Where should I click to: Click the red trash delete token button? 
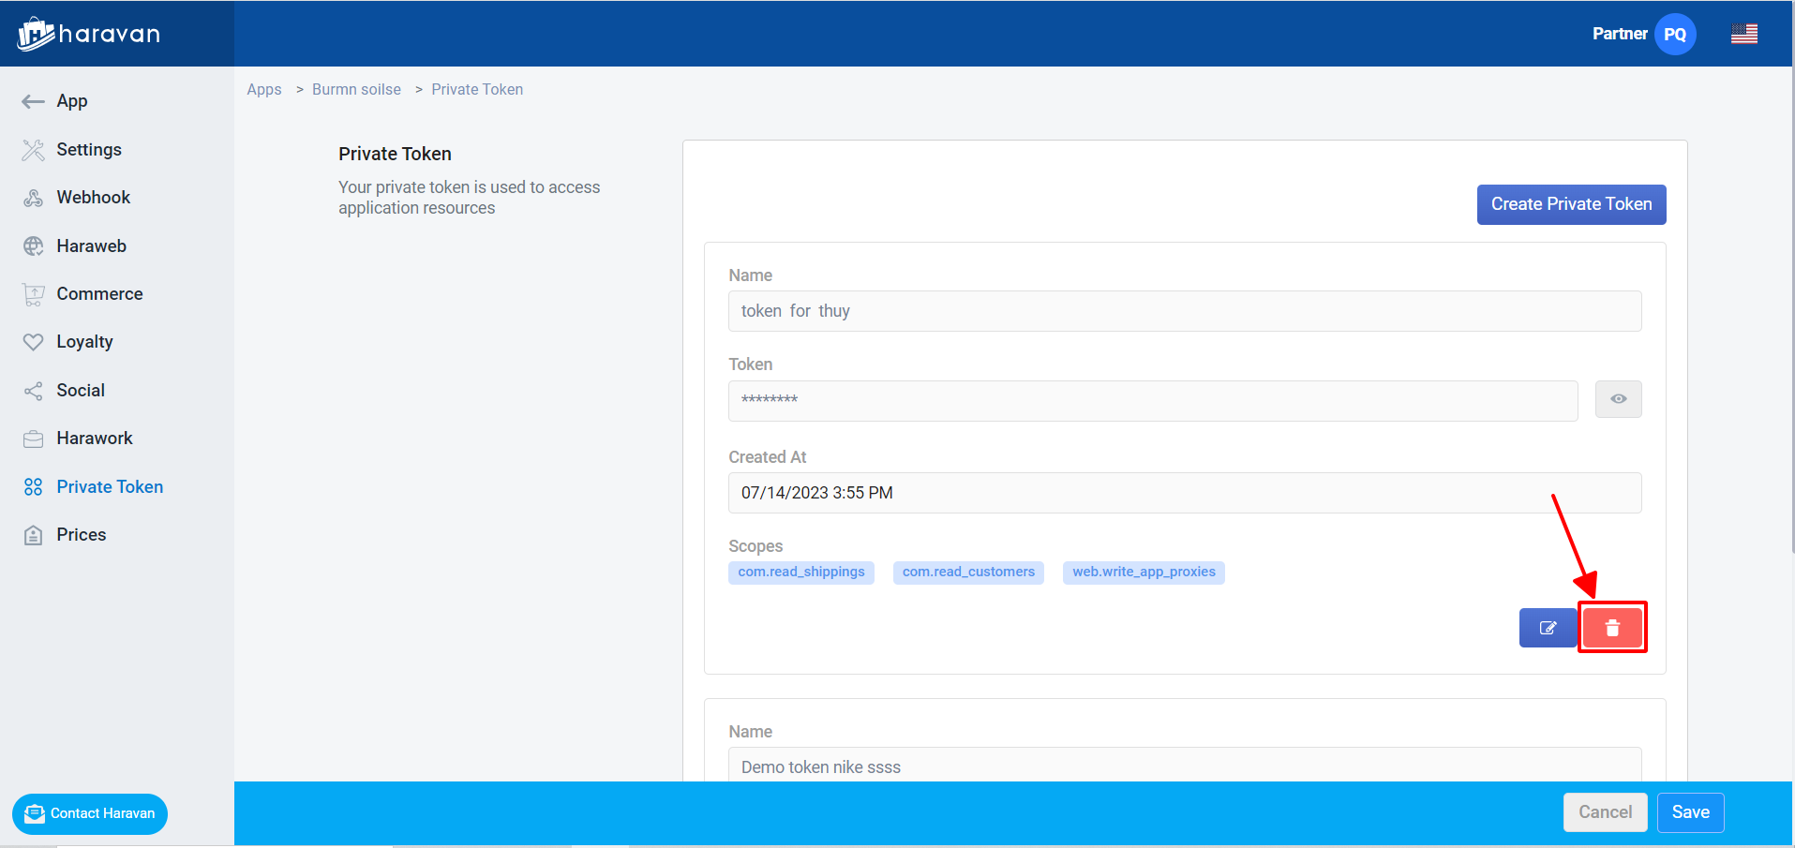click(1611, 628)
